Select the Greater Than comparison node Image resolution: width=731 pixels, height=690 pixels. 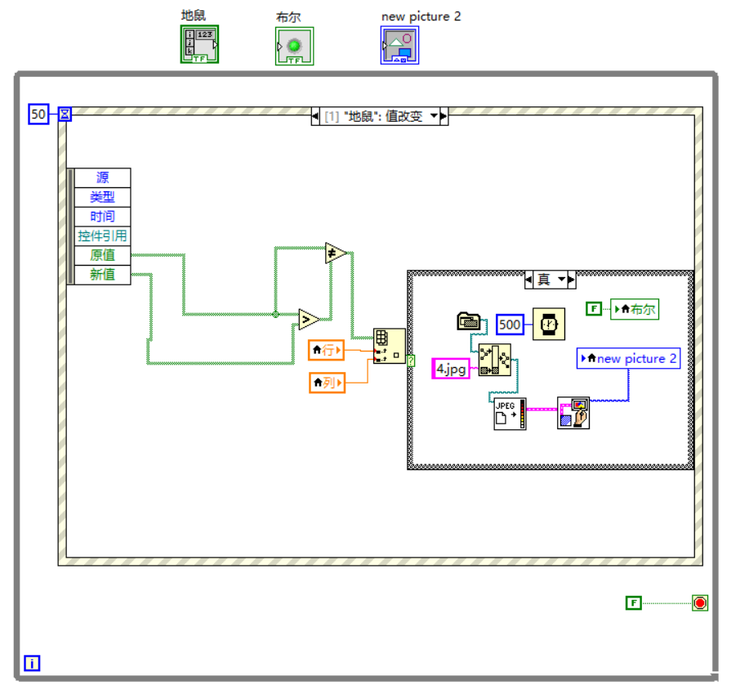(x=309, y=320)
